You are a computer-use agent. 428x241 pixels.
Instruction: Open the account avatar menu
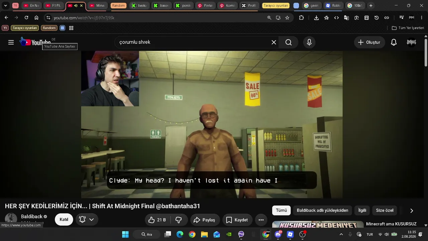coord(411,42)
